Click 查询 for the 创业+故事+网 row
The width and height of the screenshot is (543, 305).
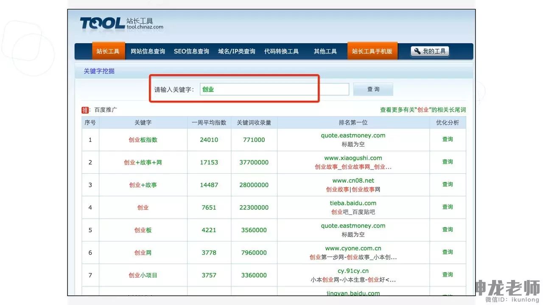point(448,162)
